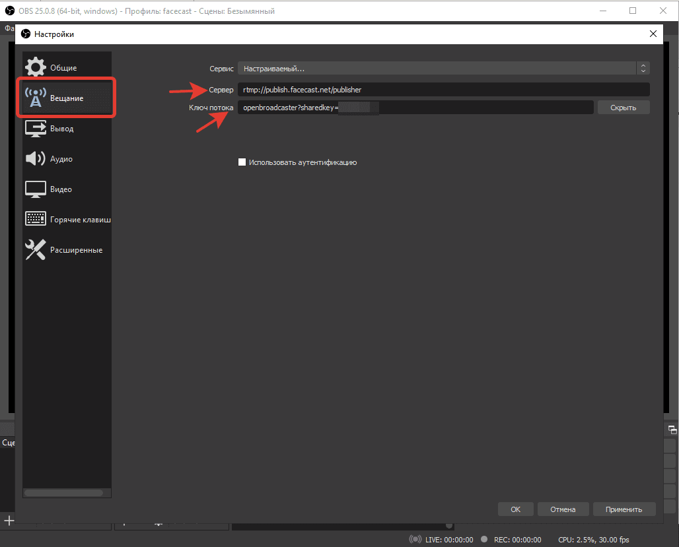Click the REC: 00:00:00 timer text
The width and height of the screenshot is (679, 547).
[x=517, y=540]
